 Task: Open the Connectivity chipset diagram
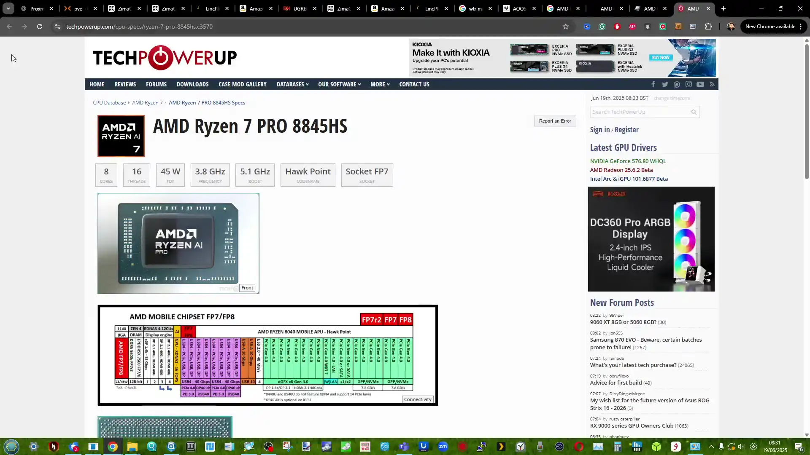coord(267,355)
